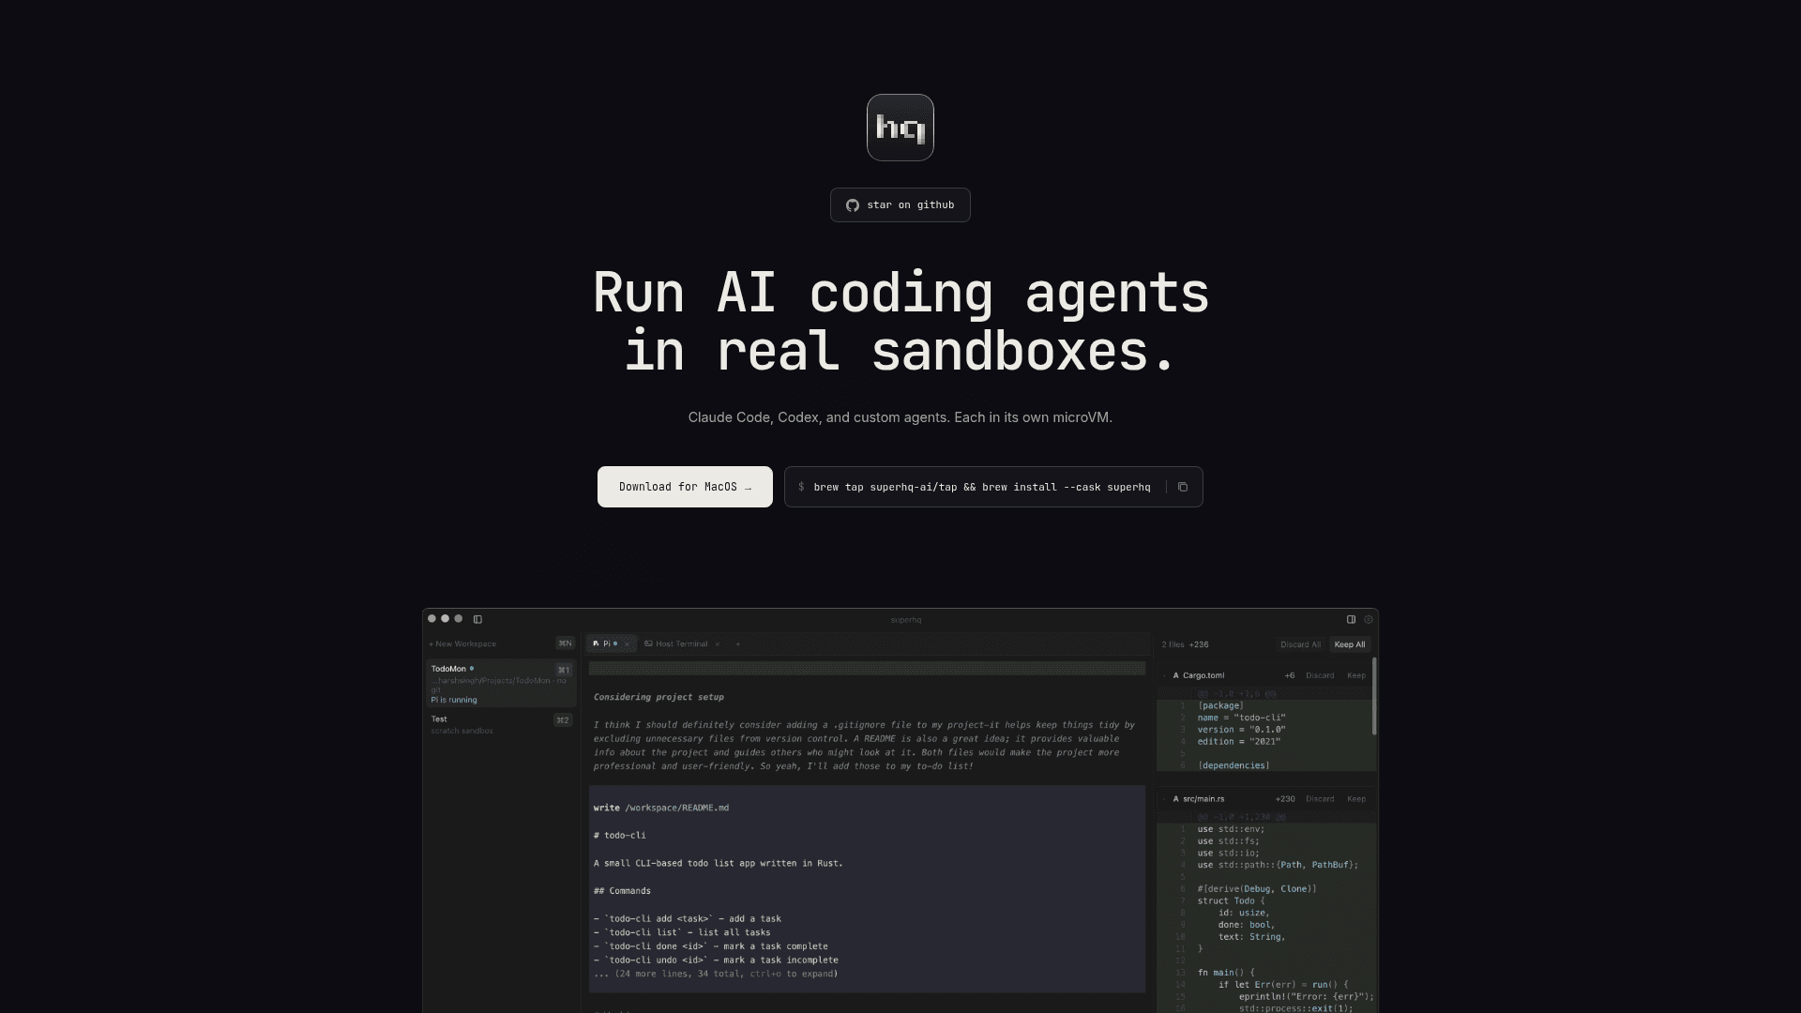Switch to the Host Terminal tab

(x=681, y=644)
